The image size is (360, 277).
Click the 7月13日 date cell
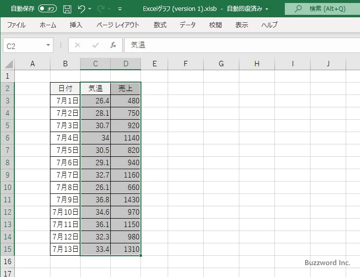tap(65, 249)
